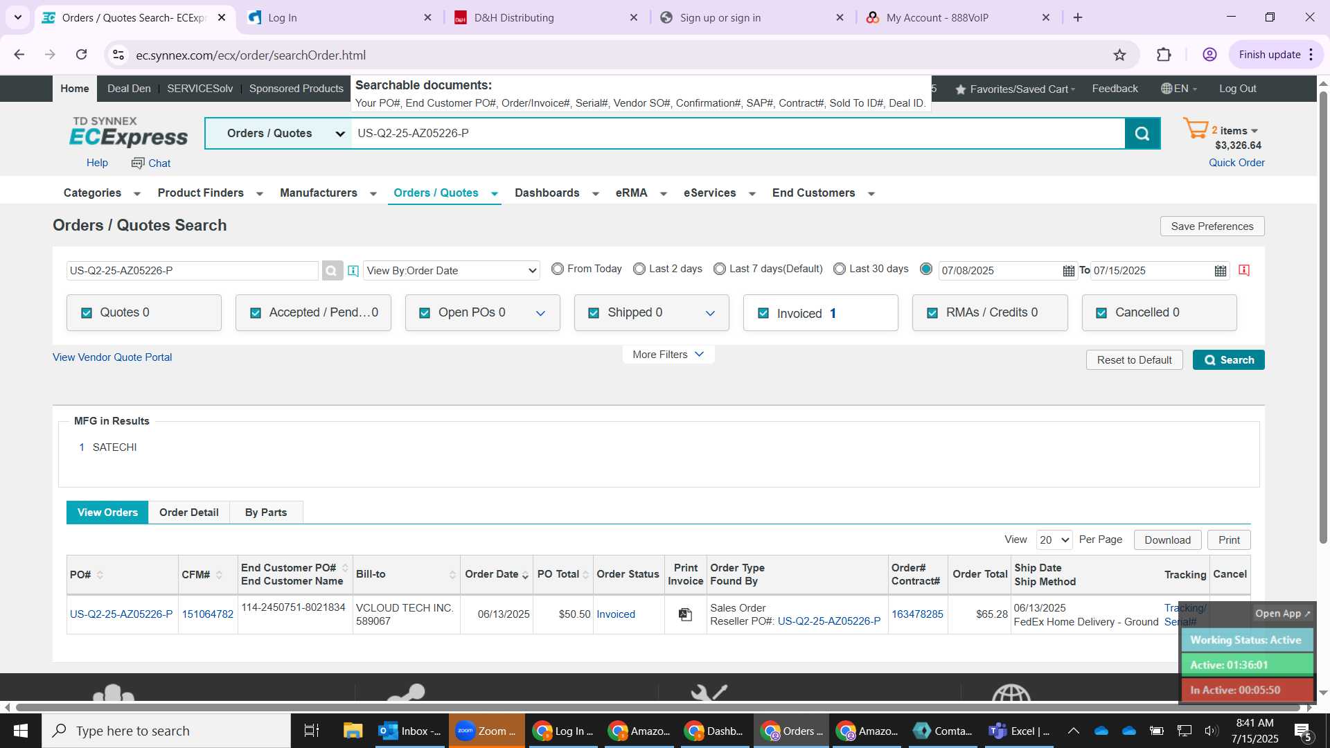
Task: Toggle the Open POs checkbox
Action: pos(425,313)
